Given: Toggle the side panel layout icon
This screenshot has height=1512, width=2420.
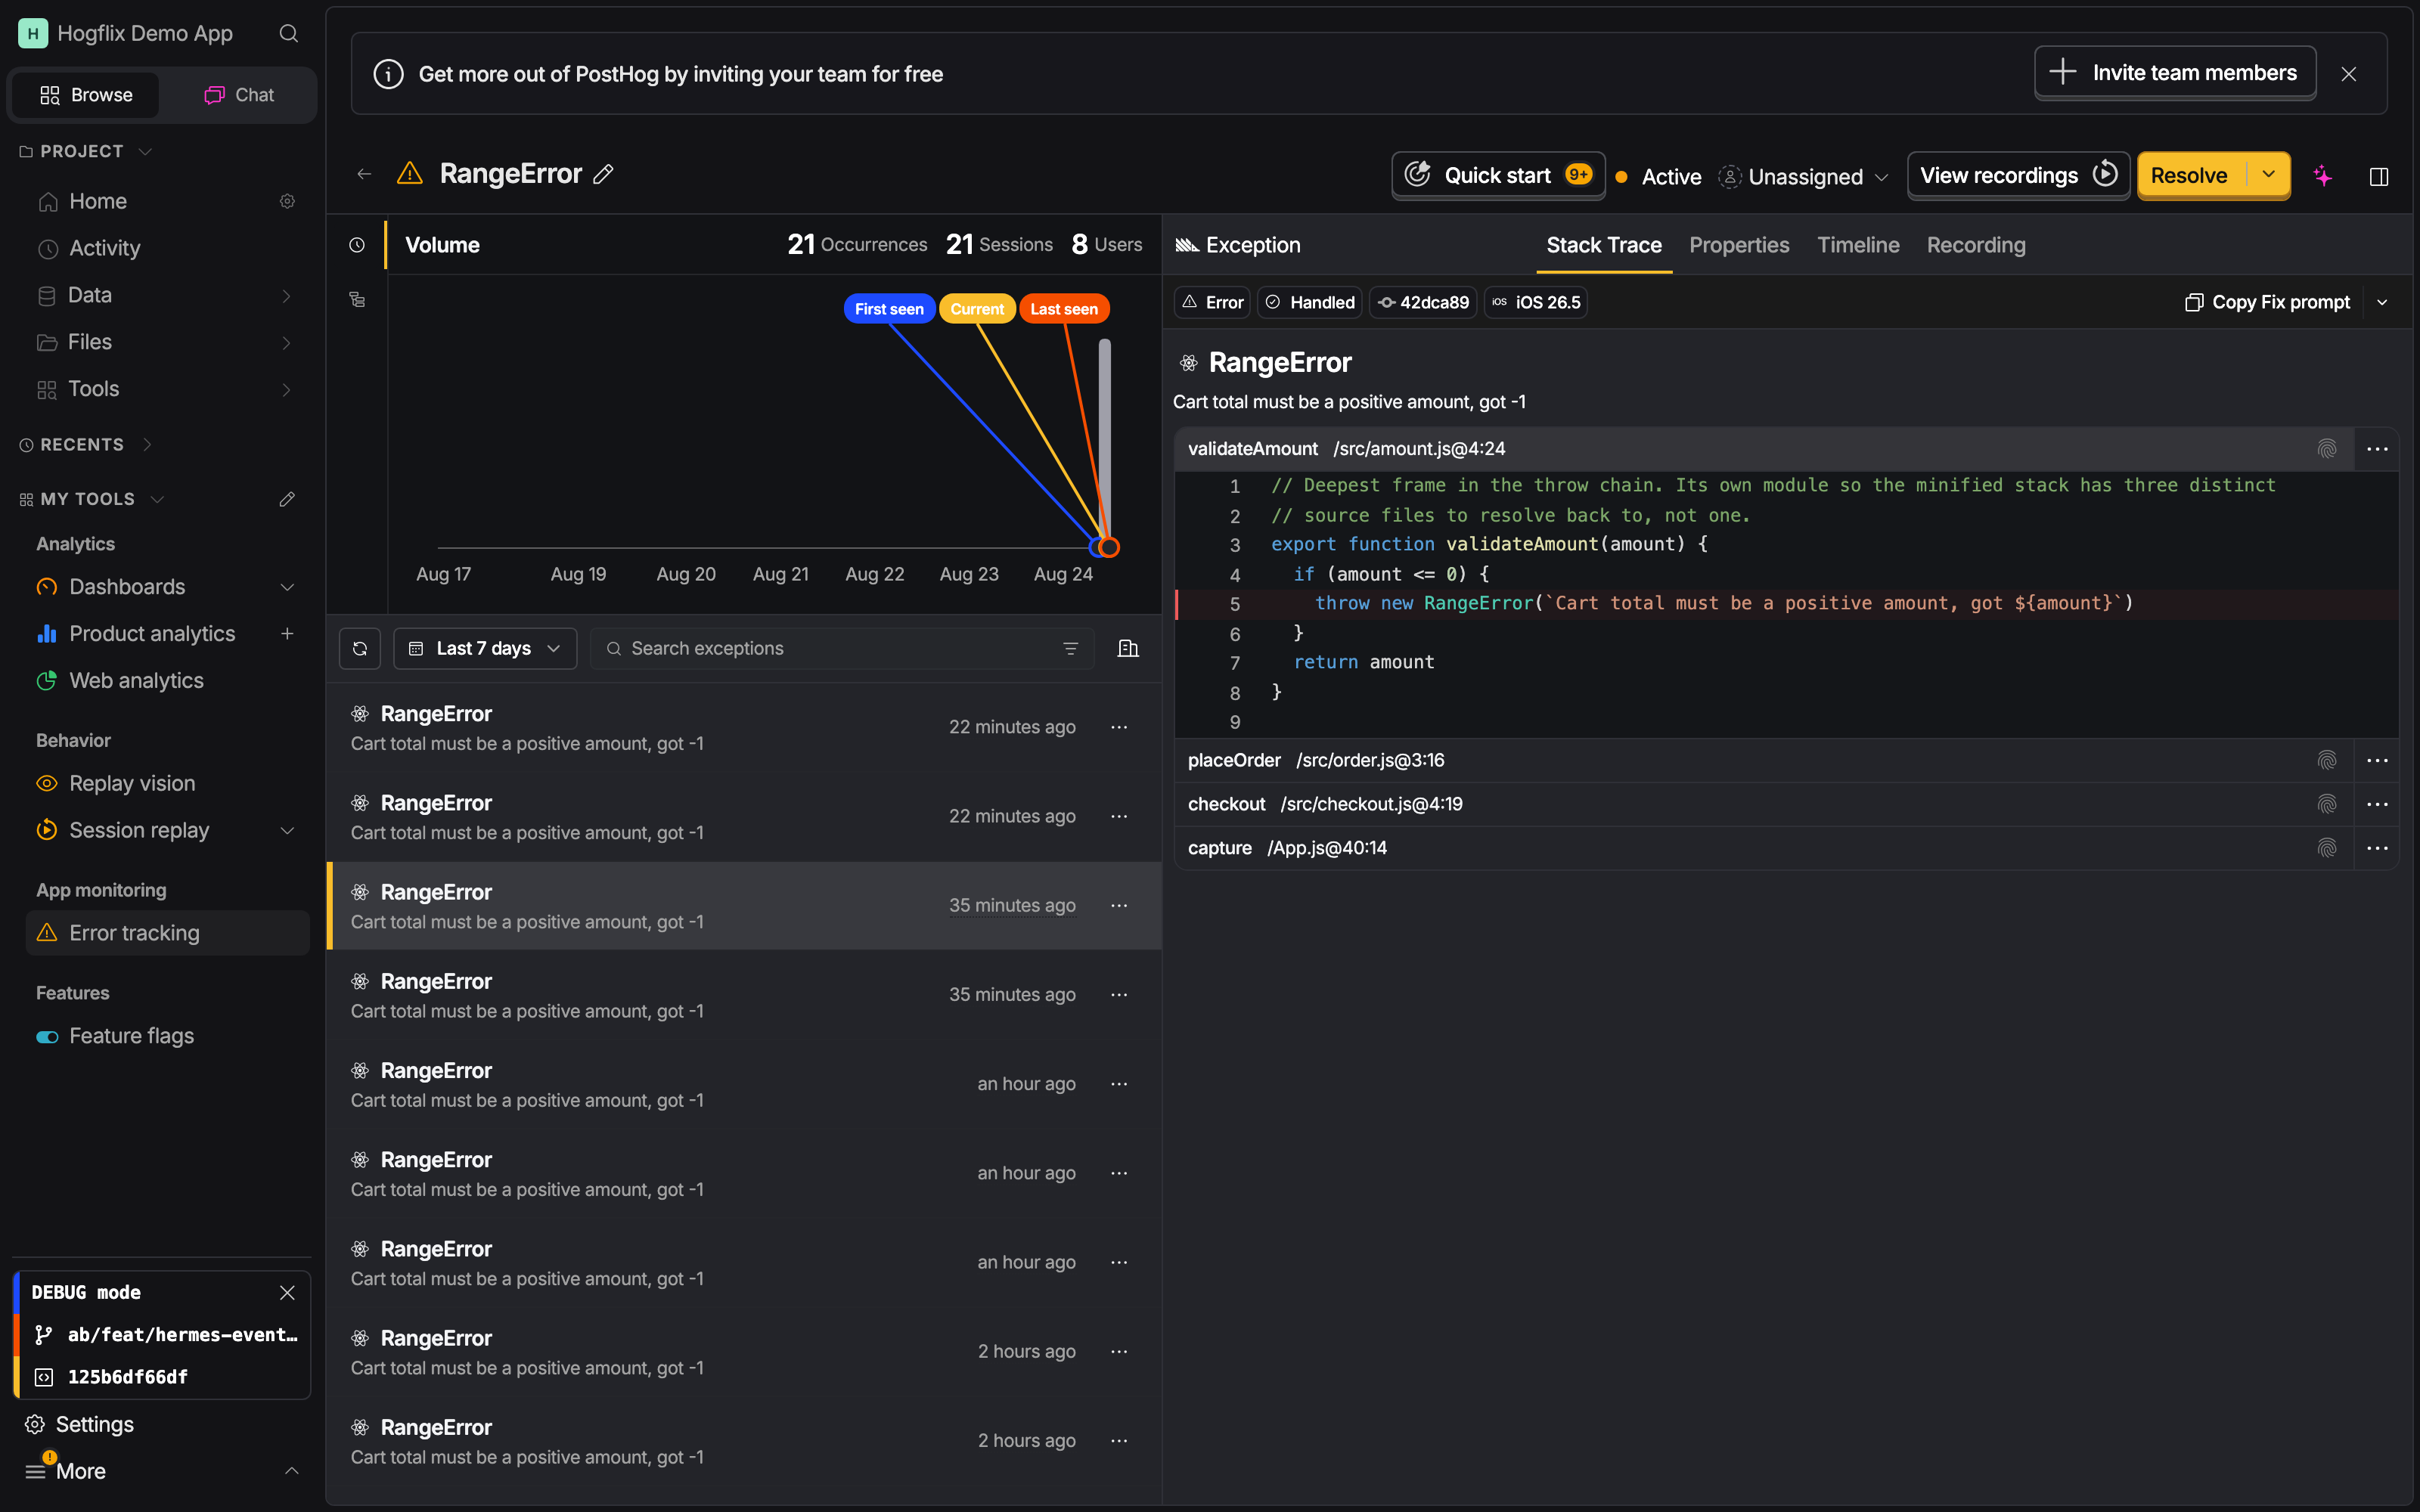Looking at the screenshot, I should 2379,177.
